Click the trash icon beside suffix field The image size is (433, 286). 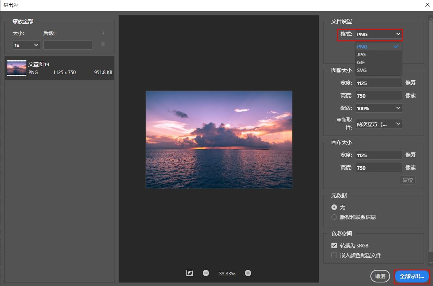pos(103,44)
